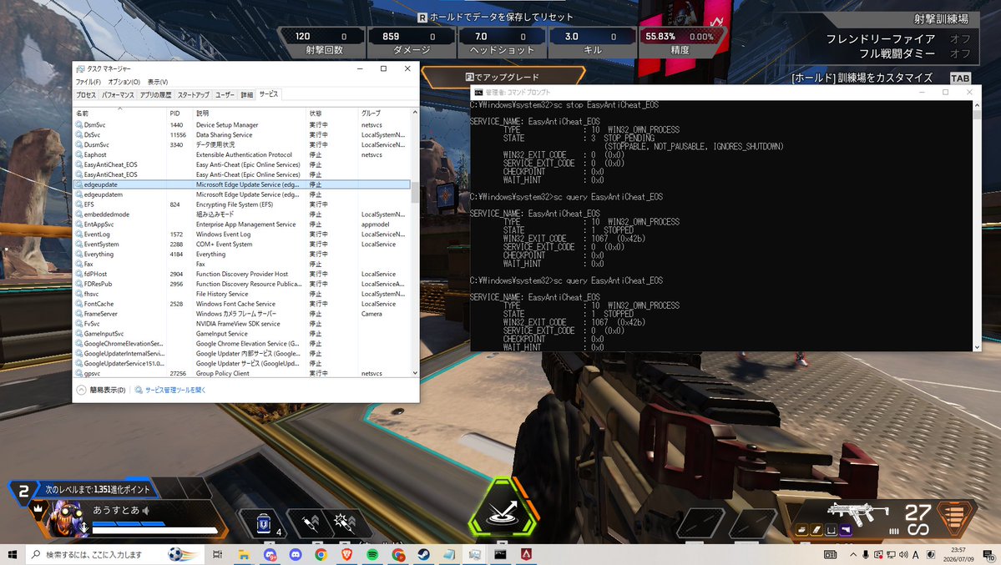Click the Command Prompt scroll-down arrow

point(977,346)
